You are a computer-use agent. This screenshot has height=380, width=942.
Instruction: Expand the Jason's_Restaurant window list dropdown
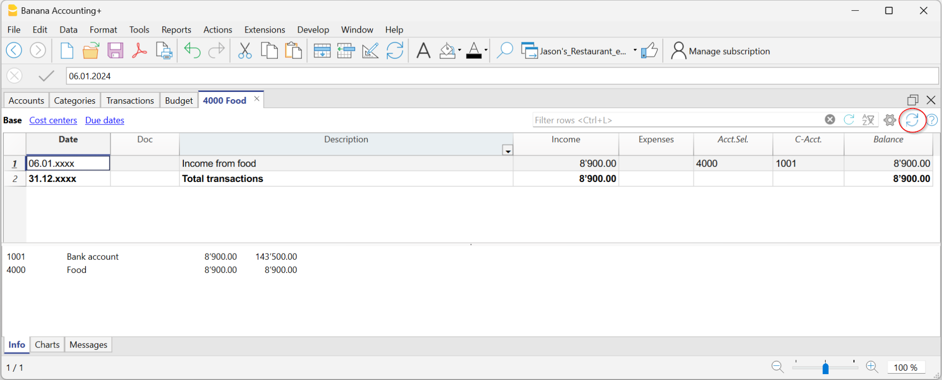pyautogui.click(x=635, y=51)
